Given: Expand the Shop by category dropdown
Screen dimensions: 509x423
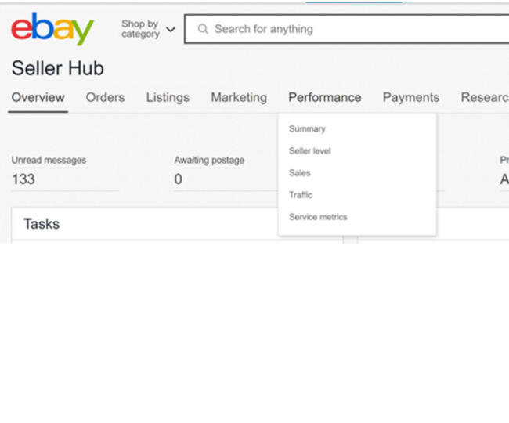Looking at the screenshot, I should pyautogui.click(x=148, y=29).
